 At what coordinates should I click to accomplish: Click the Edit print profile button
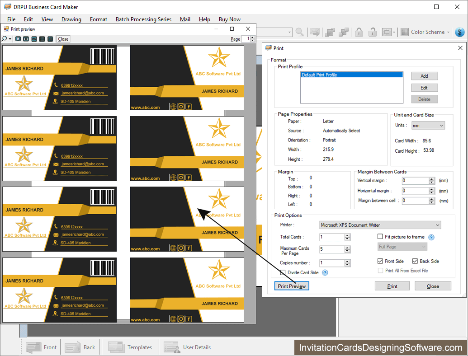click(x=425, y=88)
